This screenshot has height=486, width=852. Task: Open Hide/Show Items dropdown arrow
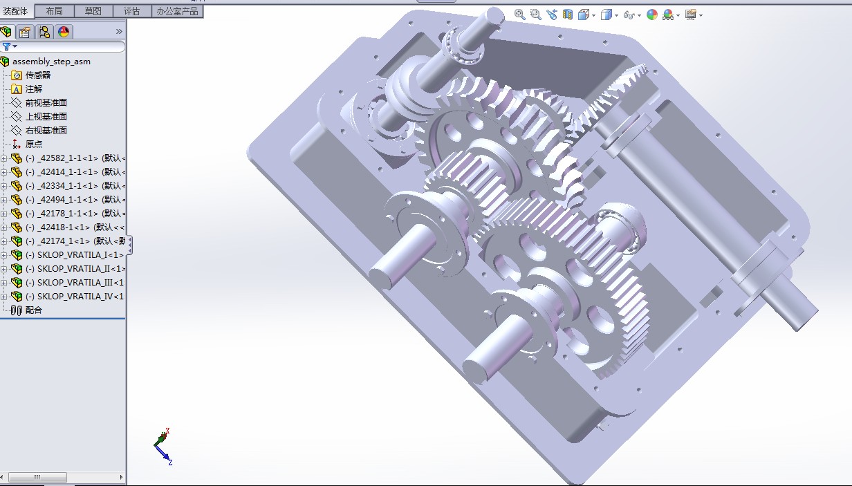pos(639,15)
